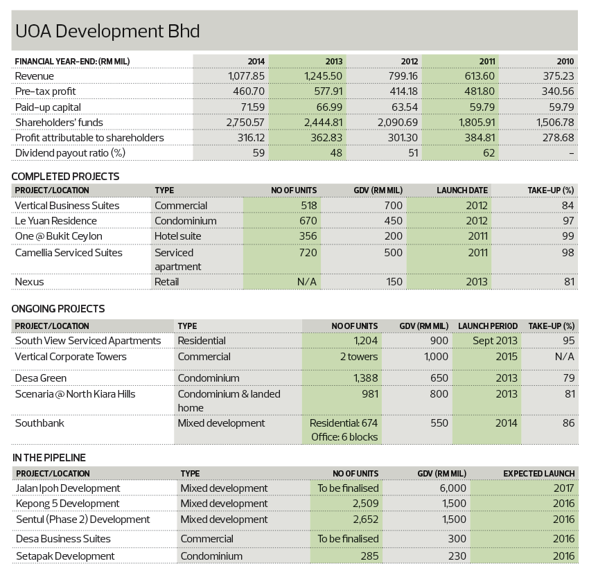Click Vertical Business Suites unit count 518
Viewport: 589px width, 568px height.
[309, 206]
